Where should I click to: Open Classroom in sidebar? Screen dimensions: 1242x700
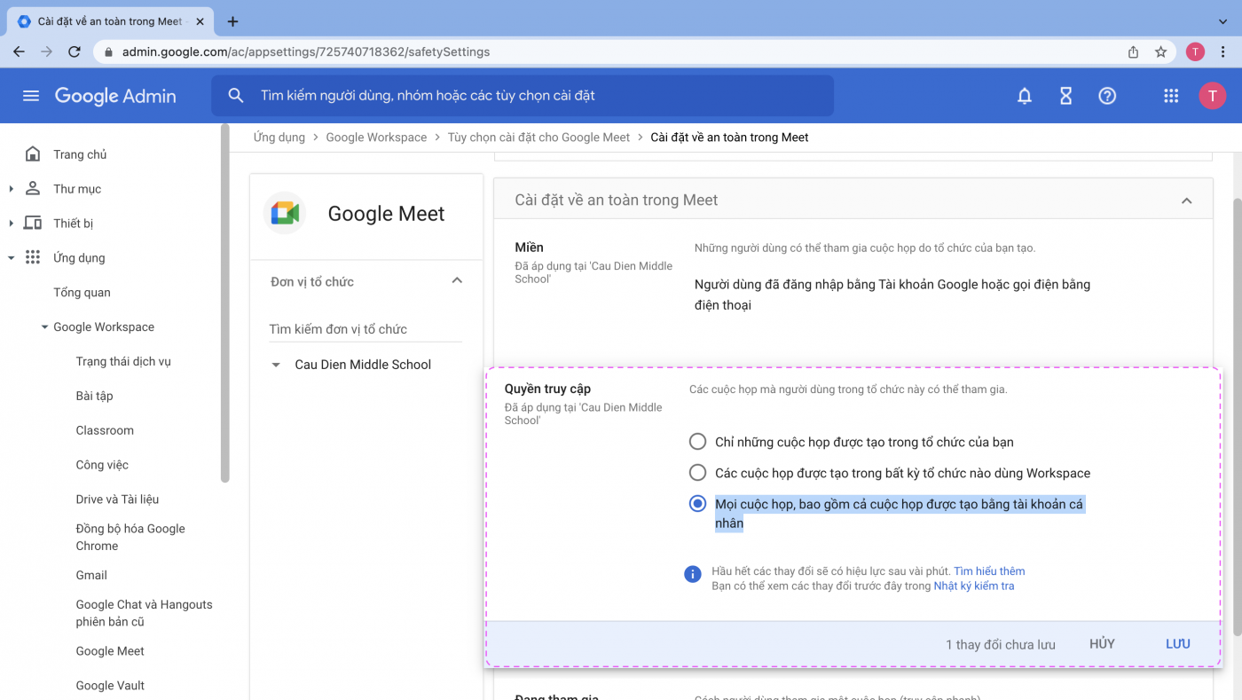tap(105, 430)
